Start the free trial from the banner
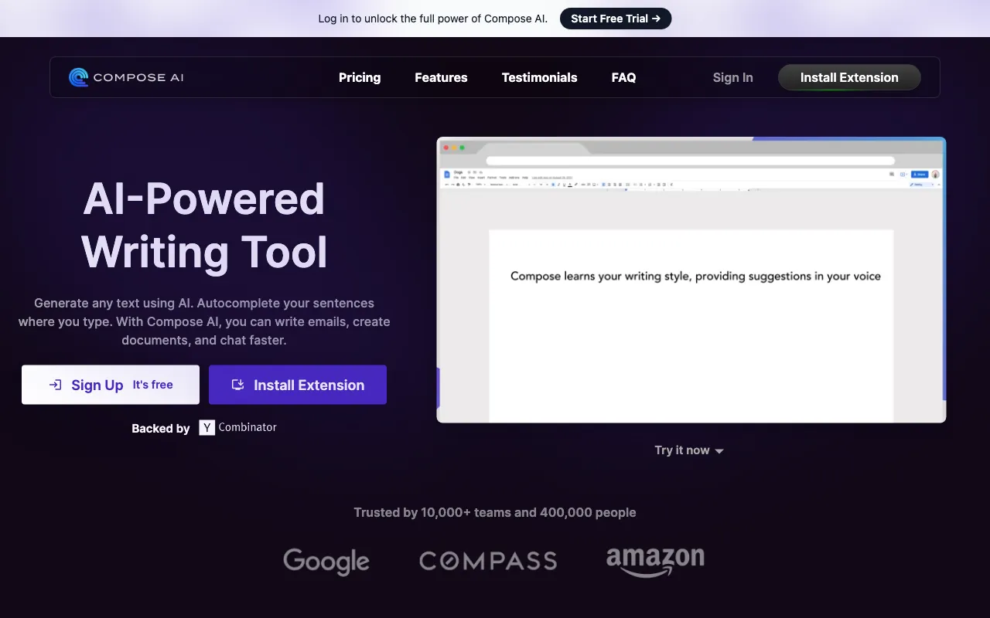Image resolution: width=990 pixels, height=618 pixels. click(x=616, y=19)
